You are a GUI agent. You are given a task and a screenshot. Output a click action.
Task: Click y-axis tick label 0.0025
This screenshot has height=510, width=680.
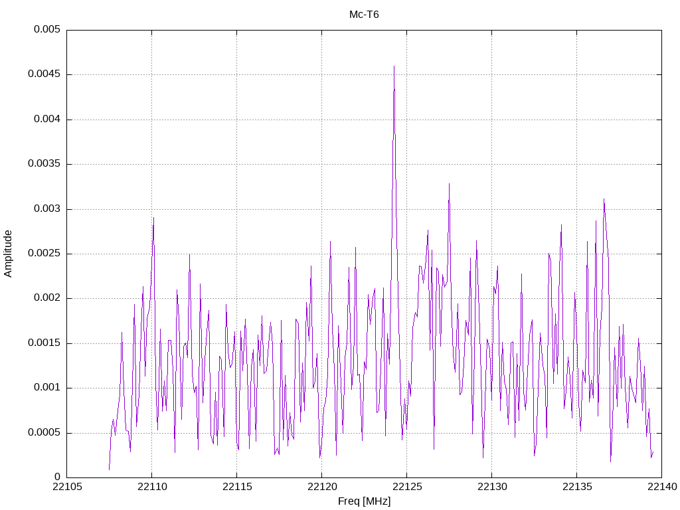click(44, 254)
